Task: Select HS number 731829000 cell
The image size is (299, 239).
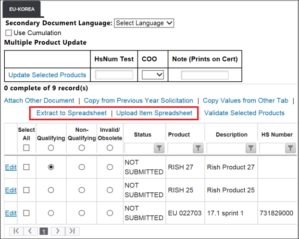Action: point(276,213)
